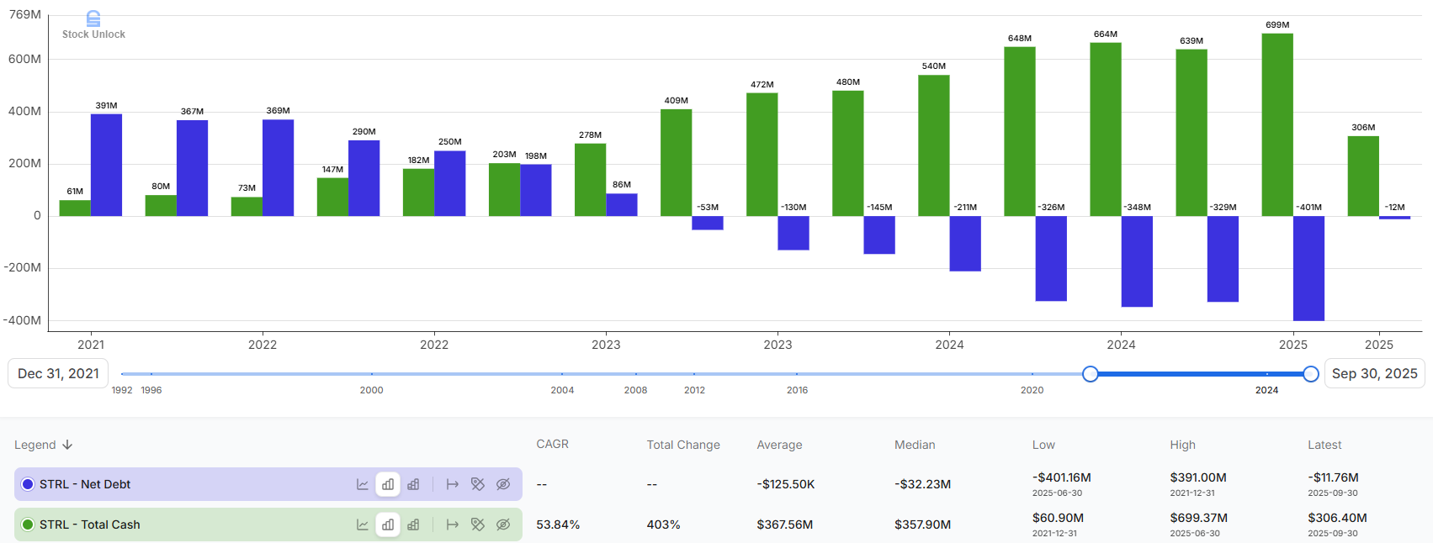Viewport: 1433px width, 543px height.
Task: Click Total Cash right-arrow axis icon
Action: (x=453, y=525)
